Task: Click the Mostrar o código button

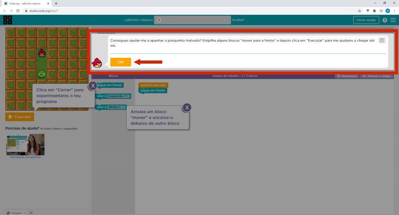Action: click(377, 76)
